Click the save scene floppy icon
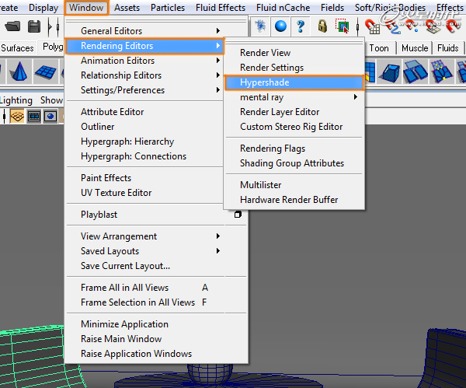This screenshot has width=466, height=388. pyautogui.click(x=34, y=26)
